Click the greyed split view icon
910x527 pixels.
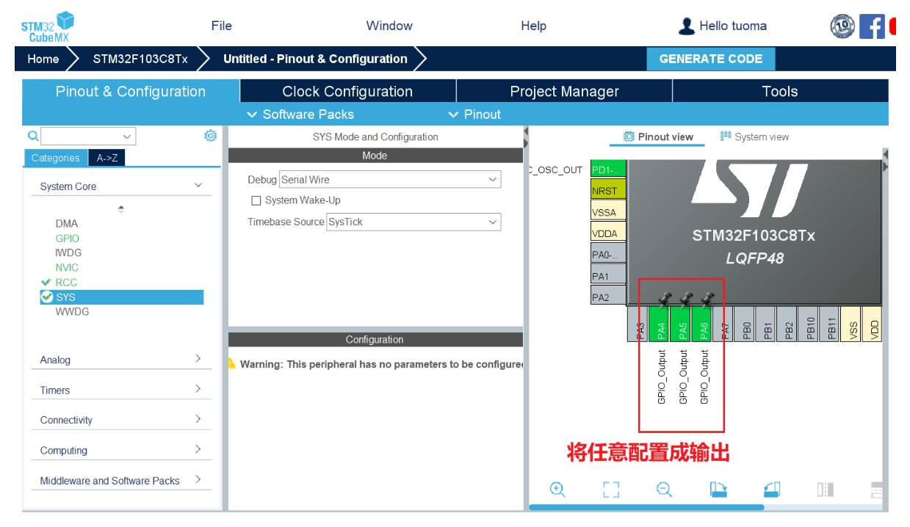(826, 490)
